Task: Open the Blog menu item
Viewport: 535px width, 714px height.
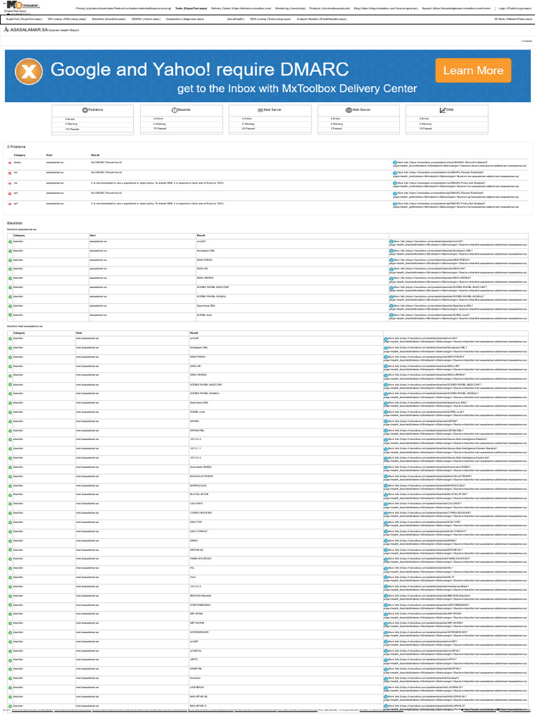Action: click(386, 8)
